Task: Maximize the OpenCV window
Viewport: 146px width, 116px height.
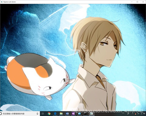Action: tap(137, 2)
